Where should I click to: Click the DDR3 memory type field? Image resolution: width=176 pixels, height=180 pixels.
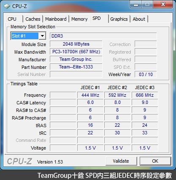tap(103, 36)
